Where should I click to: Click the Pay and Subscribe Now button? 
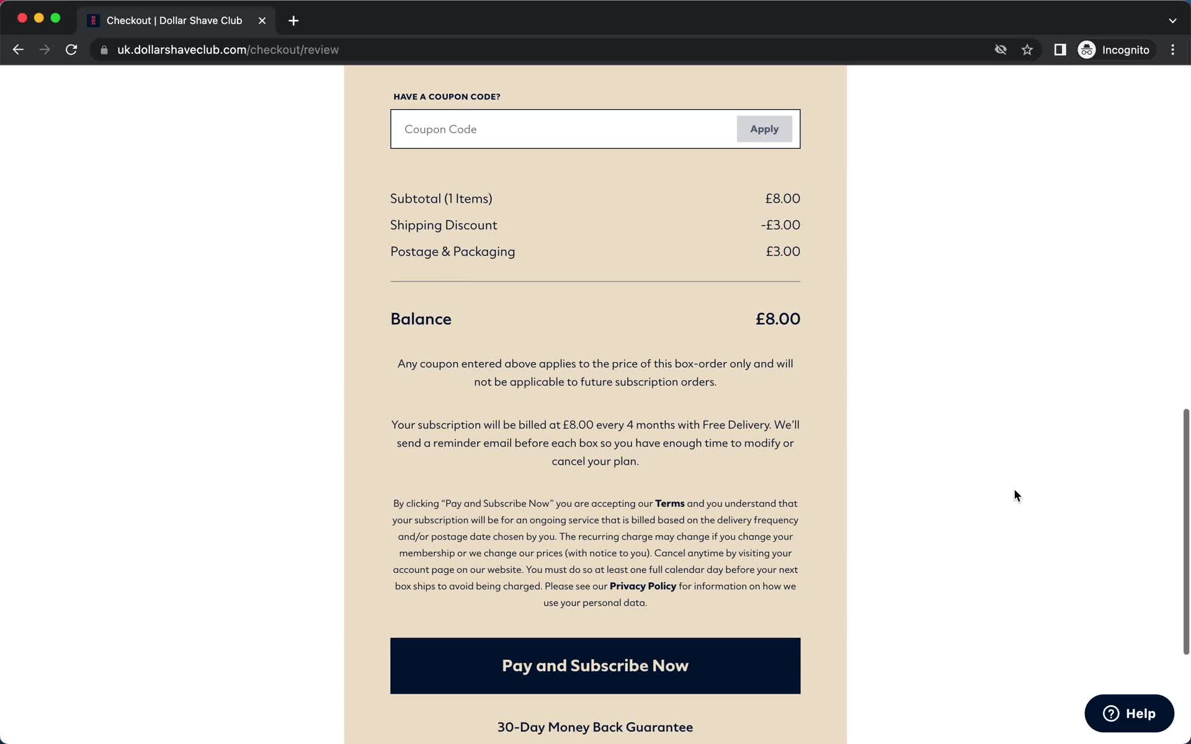pyautogui.click(x=595, y=664)
